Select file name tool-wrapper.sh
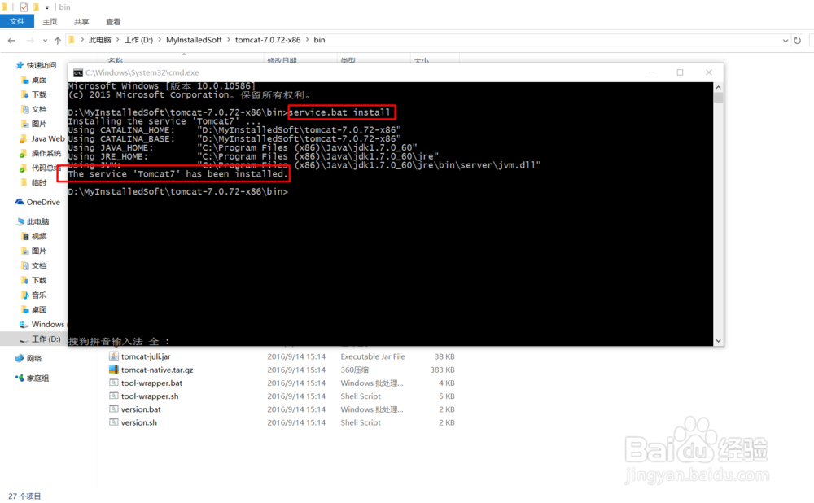 [x=150, y=396]
